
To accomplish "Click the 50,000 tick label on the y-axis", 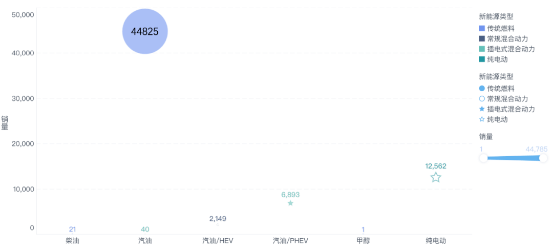I will 23,15.
